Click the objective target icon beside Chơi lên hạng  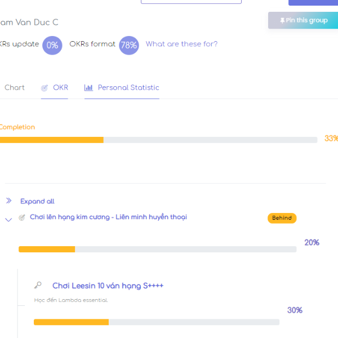click(22, 217)
